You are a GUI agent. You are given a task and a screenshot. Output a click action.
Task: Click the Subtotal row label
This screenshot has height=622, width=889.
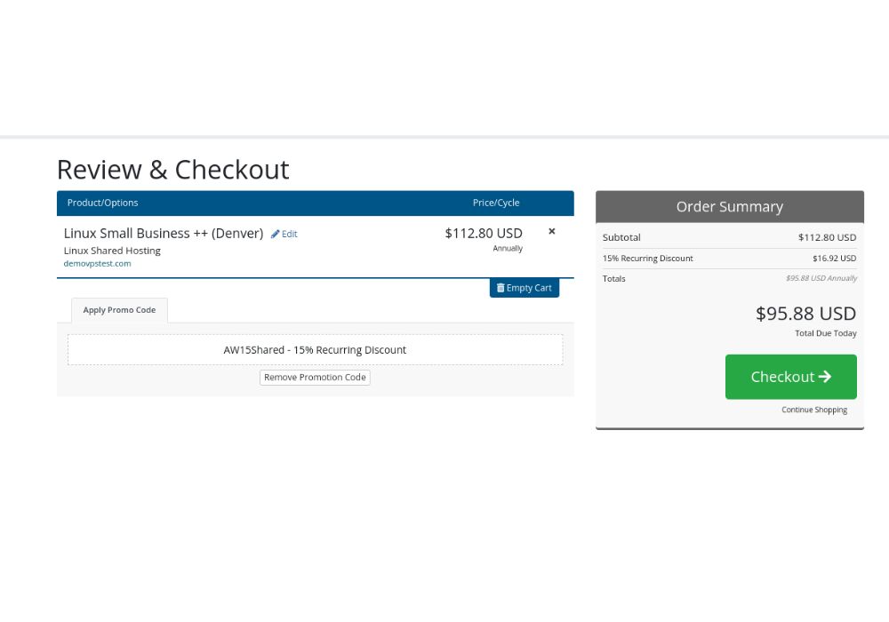[621, 237]
